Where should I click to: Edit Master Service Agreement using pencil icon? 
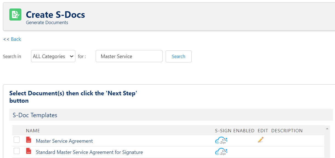pos(261,140)
